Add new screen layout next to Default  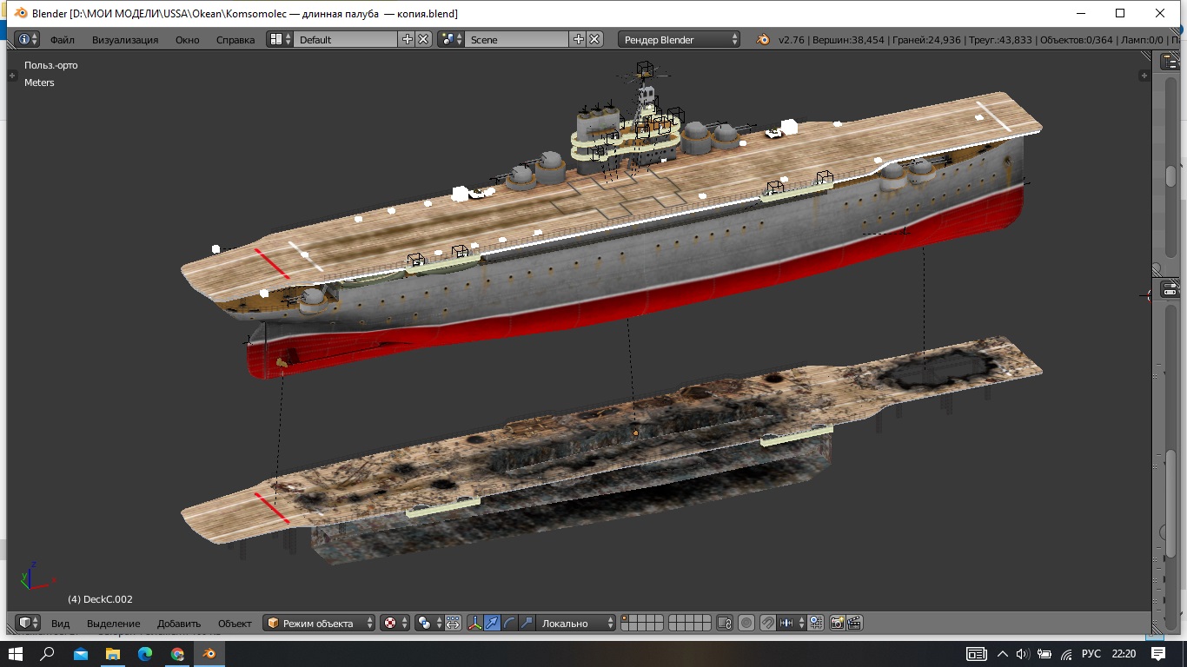(x=407, y=39)
